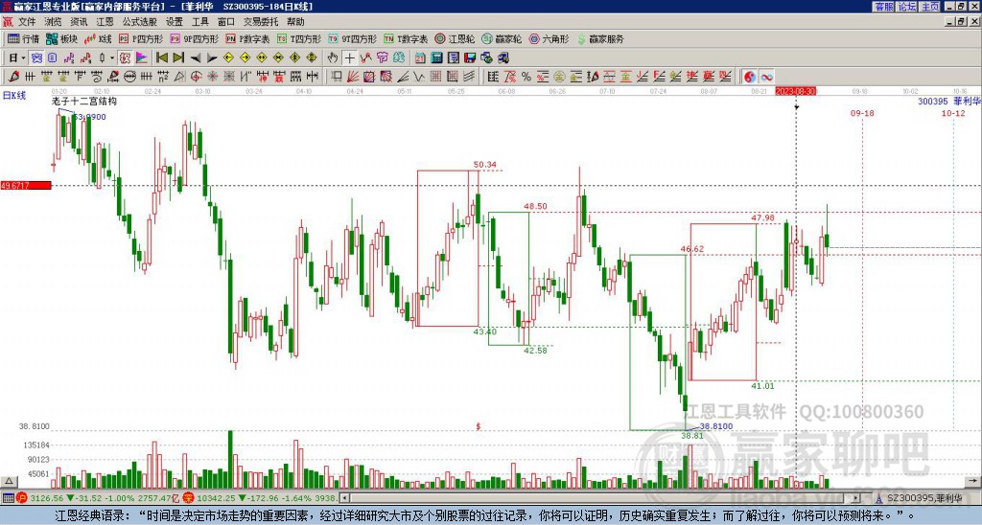Click the 节 solar-term icon
The width and height of the screenshot is (982, 525).
pos(382,58)
